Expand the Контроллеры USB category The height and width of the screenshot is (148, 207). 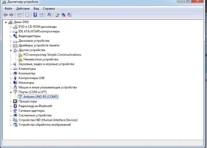tap(11, 78)
